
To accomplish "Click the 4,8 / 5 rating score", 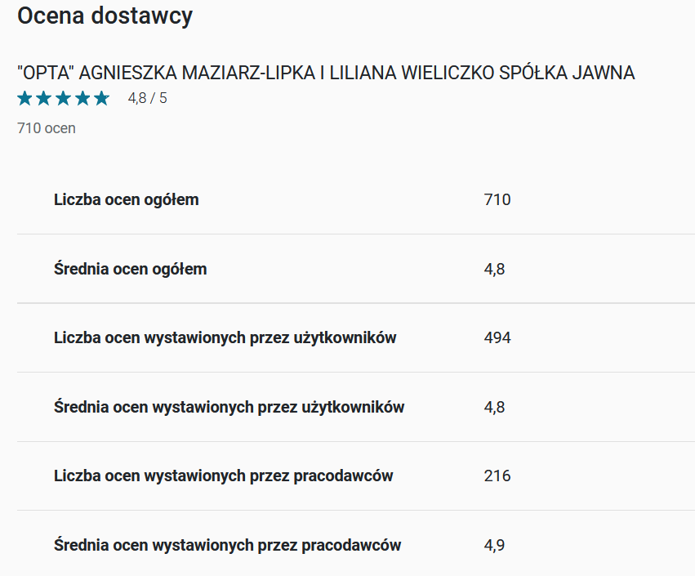I will tap(148, 98).
